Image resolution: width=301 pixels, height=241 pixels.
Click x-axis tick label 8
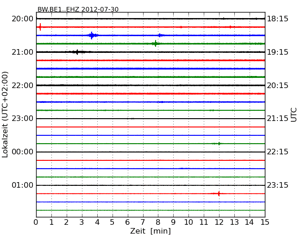[x=158, y=222]
